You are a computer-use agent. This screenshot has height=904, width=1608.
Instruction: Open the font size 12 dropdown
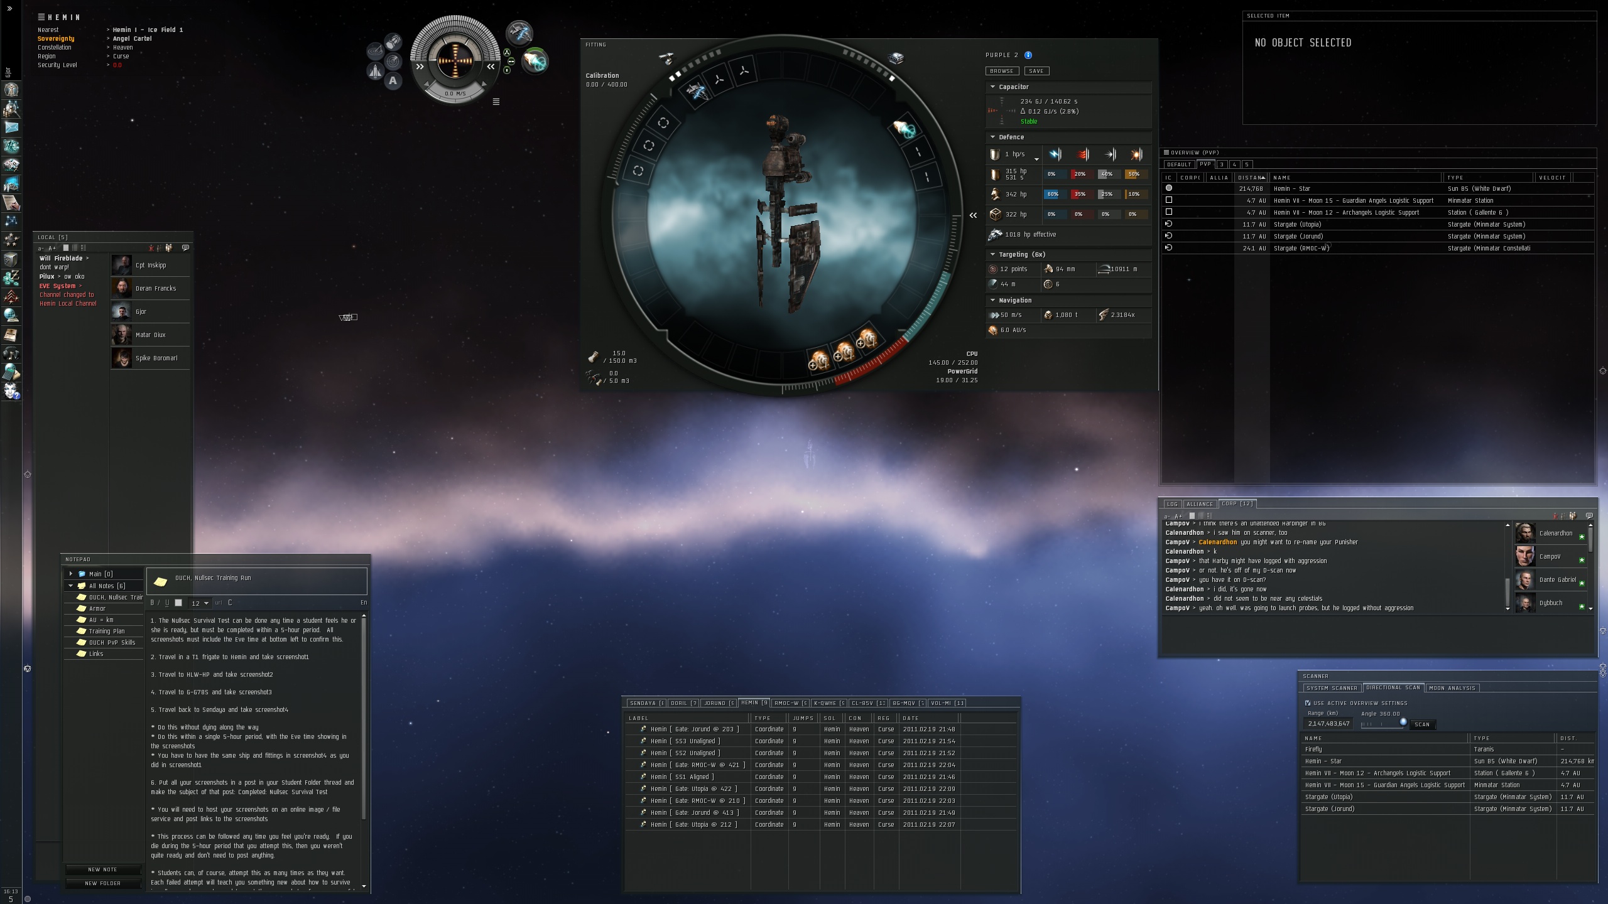[x=200, y=603]
